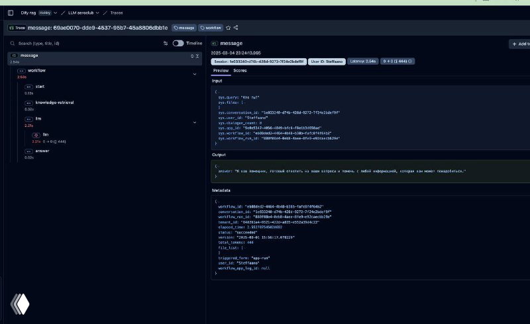Focus the Search (type, title, id) field
530x324 pixels.
pyautogui.click(x=85, y=43)
